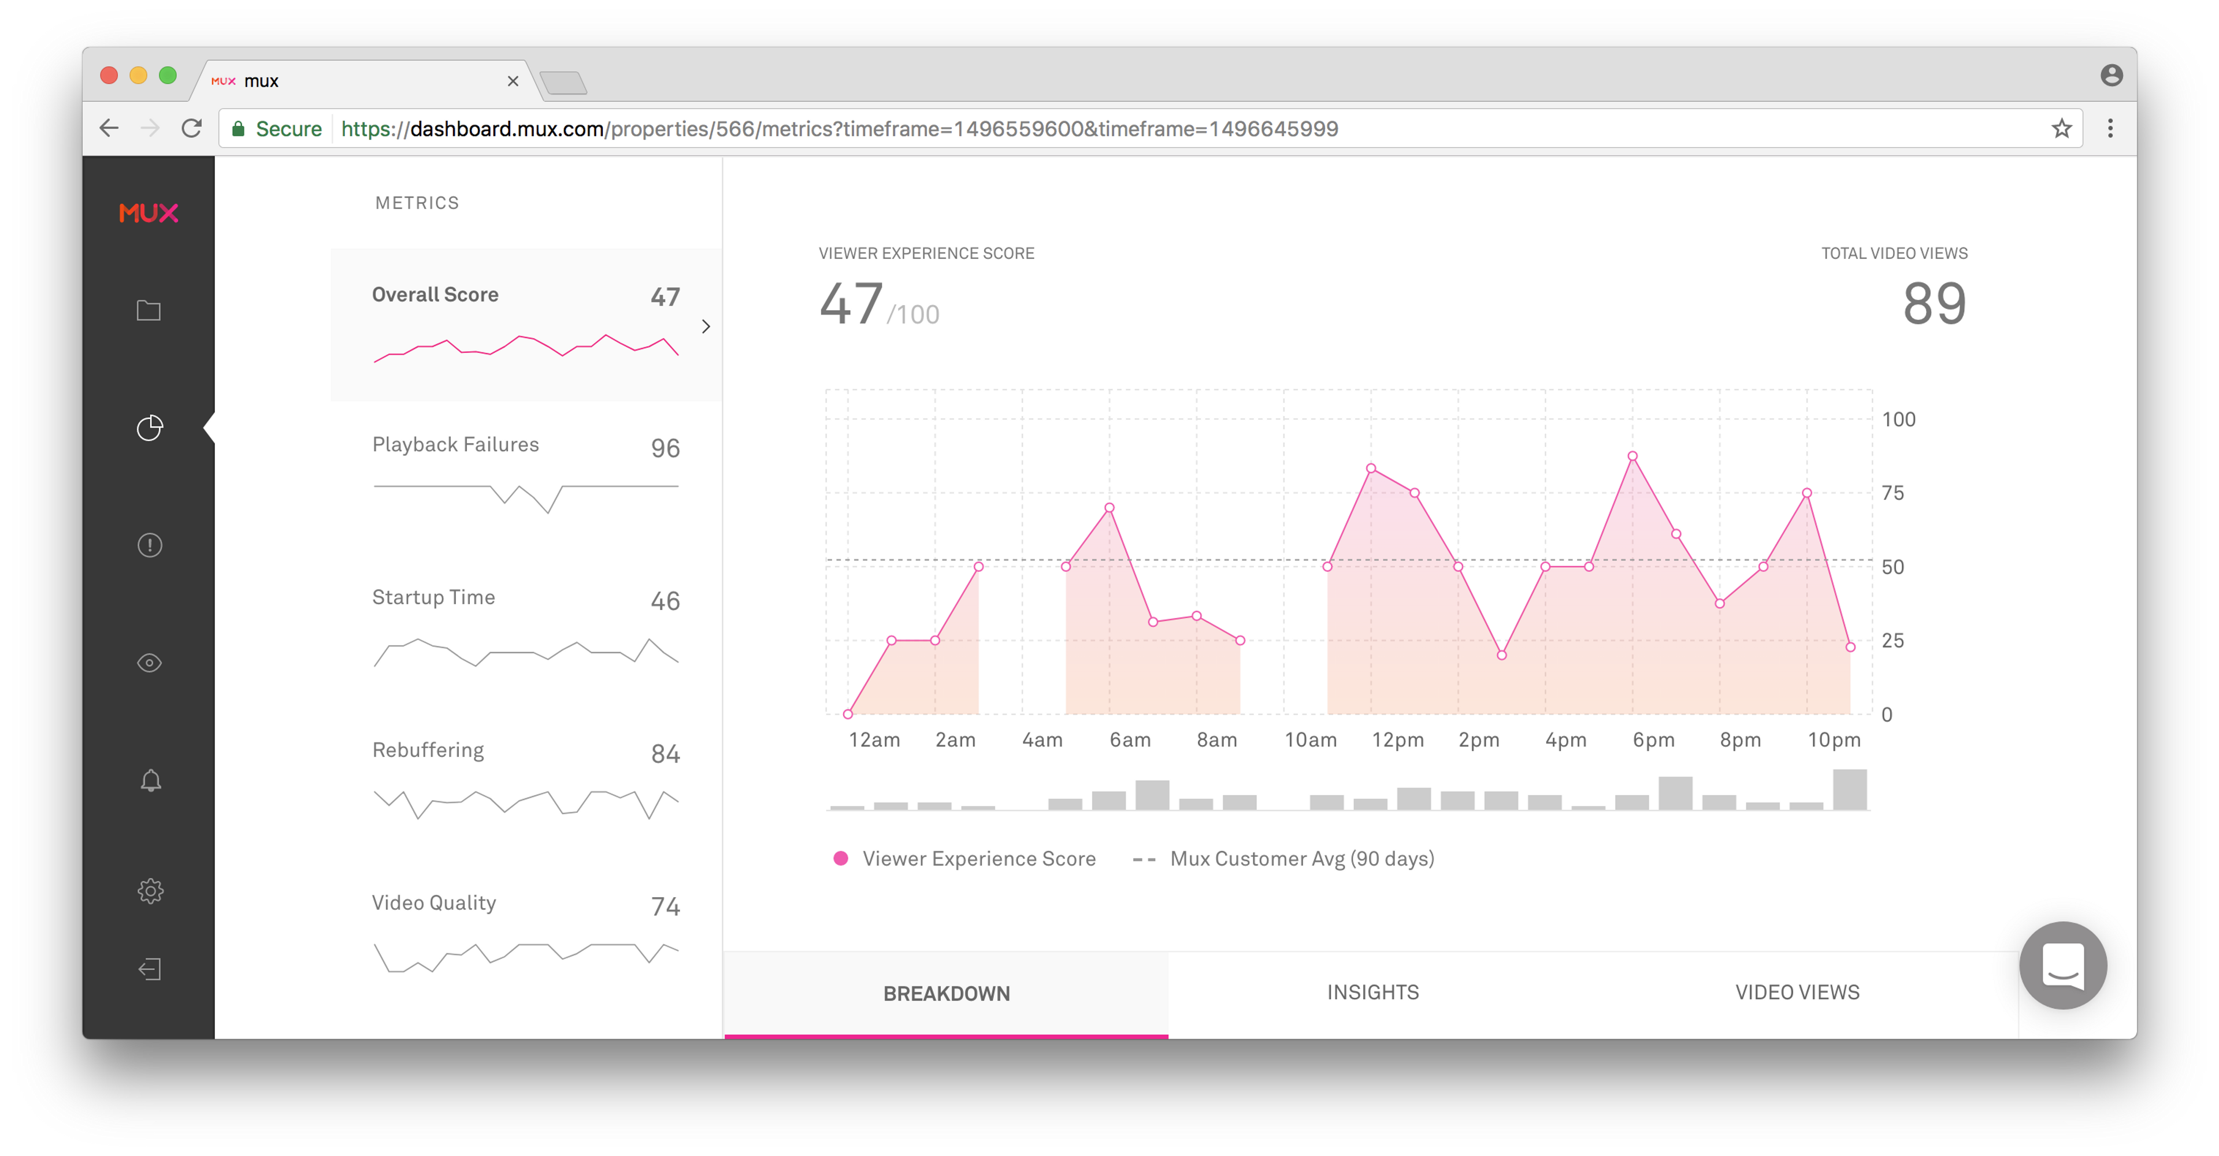Click the green Secure padlock
The height and width of the screenshot is (1156, 2219).
point(239,128)
